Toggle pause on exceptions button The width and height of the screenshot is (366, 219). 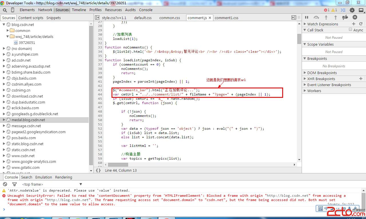coord(355,17)
